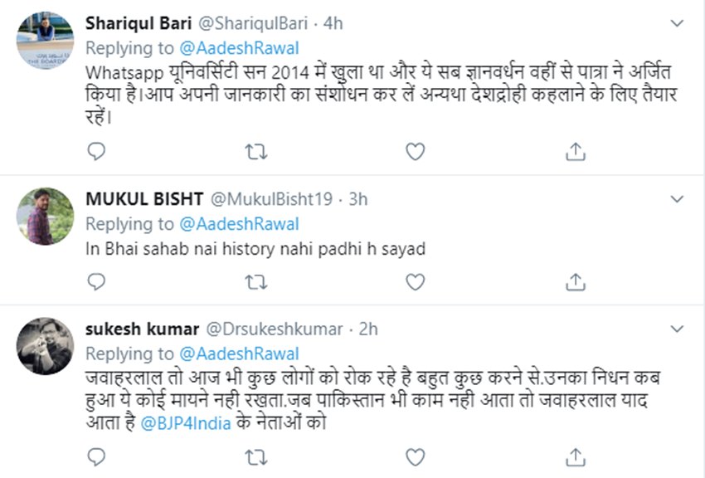
Task: Like Shariqul Bari's tweet
Action: [x=415, y=151]
